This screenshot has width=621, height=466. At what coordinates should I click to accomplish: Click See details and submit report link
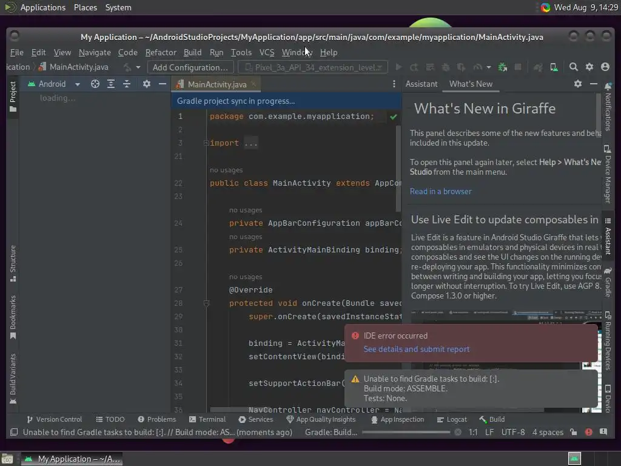(417, 349)
